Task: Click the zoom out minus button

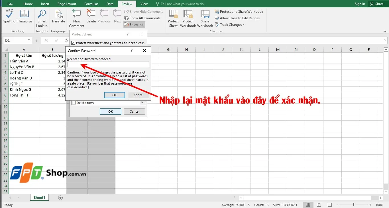Action: pos(338,205)
